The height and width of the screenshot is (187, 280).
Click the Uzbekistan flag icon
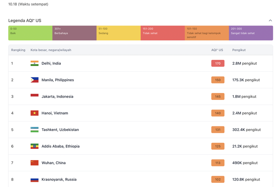tap(34, 130)
